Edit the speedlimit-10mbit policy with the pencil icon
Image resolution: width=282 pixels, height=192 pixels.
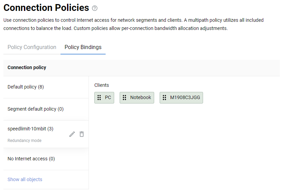pos(72,134)
